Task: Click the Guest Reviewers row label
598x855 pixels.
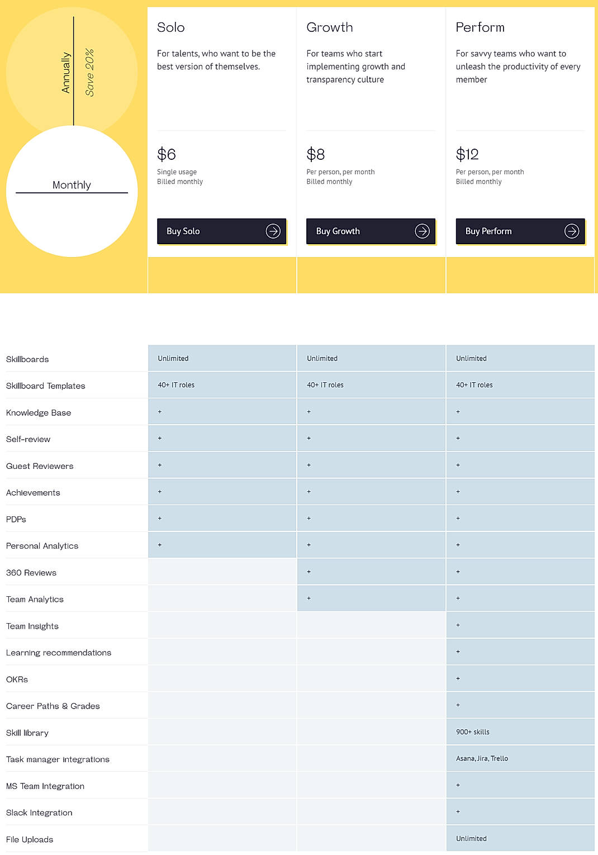Action: tap(40, 466)
